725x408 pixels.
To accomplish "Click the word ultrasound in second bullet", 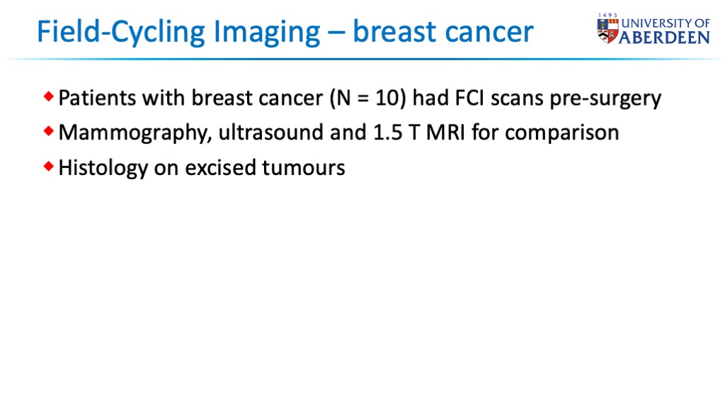I will (x=270, y=132).
